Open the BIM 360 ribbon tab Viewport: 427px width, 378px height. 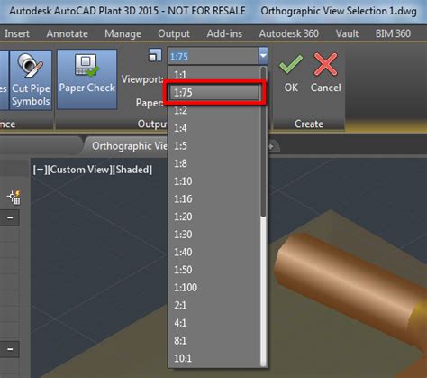(393, 33)
